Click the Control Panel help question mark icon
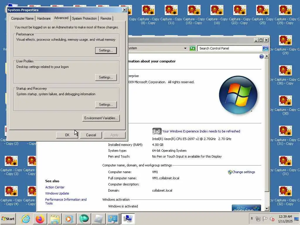The image size is (300, 225). 261,57
